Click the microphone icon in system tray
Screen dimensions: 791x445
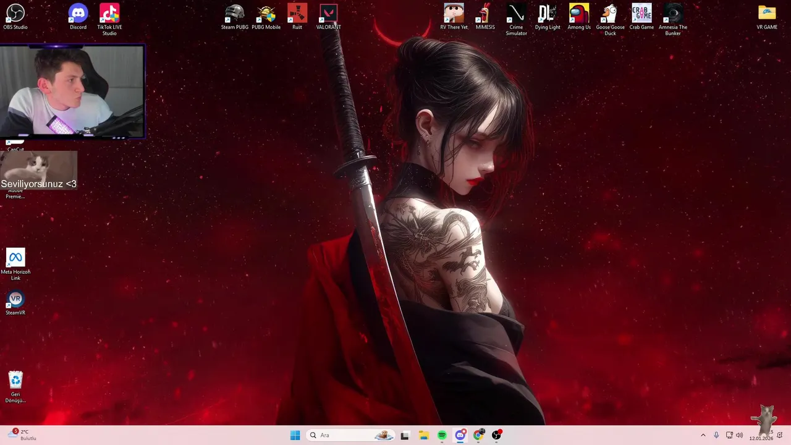click(716, 435)
